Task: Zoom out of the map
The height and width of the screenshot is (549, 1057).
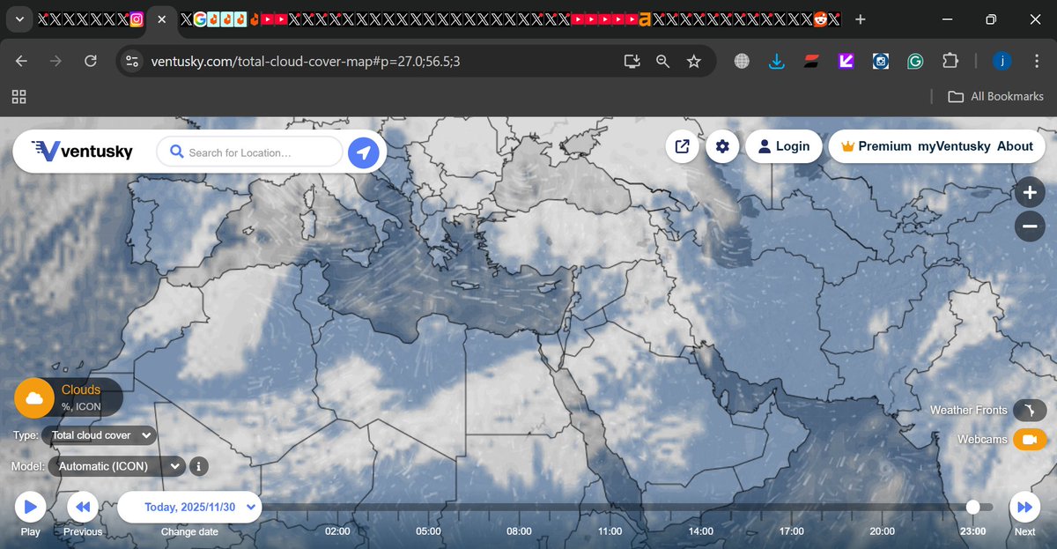Action: [x=1030, y=226]
